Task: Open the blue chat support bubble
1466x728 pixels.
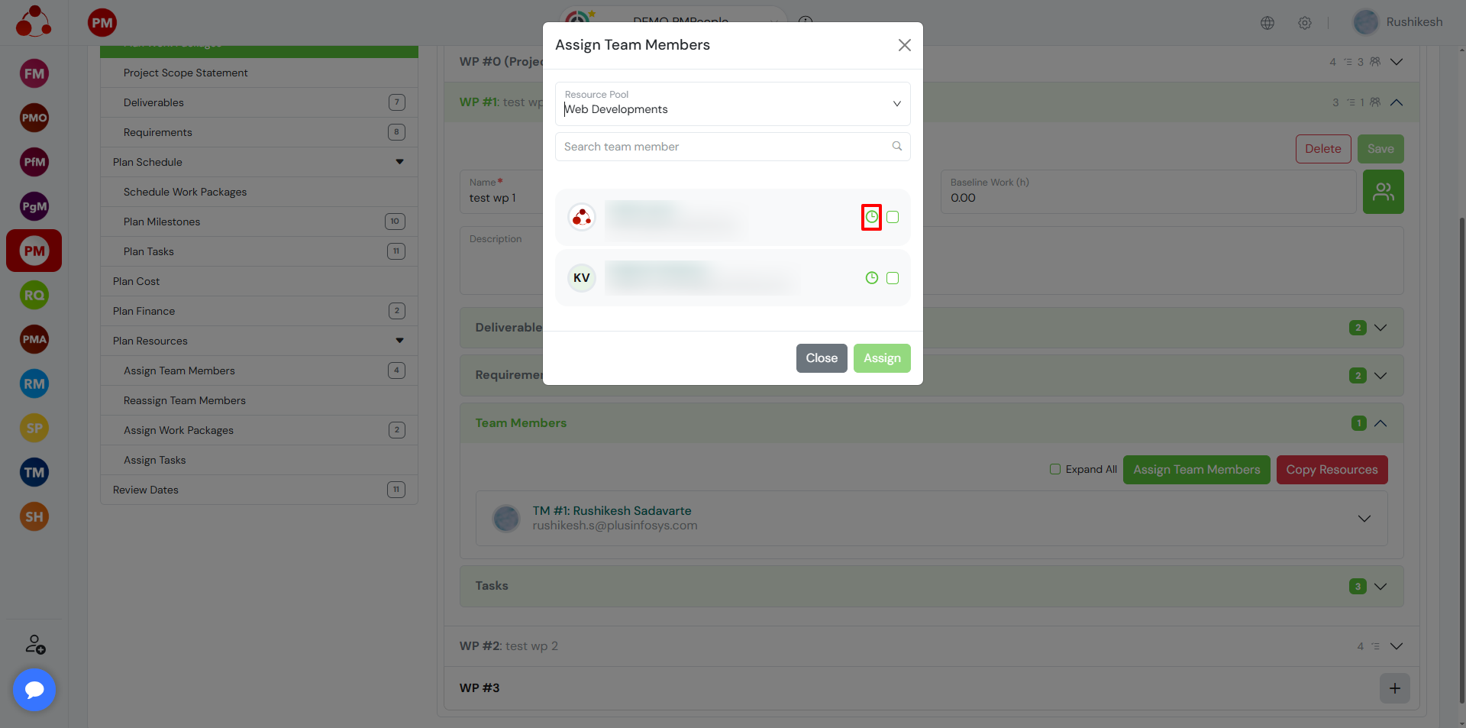Action: coord(34,690)
